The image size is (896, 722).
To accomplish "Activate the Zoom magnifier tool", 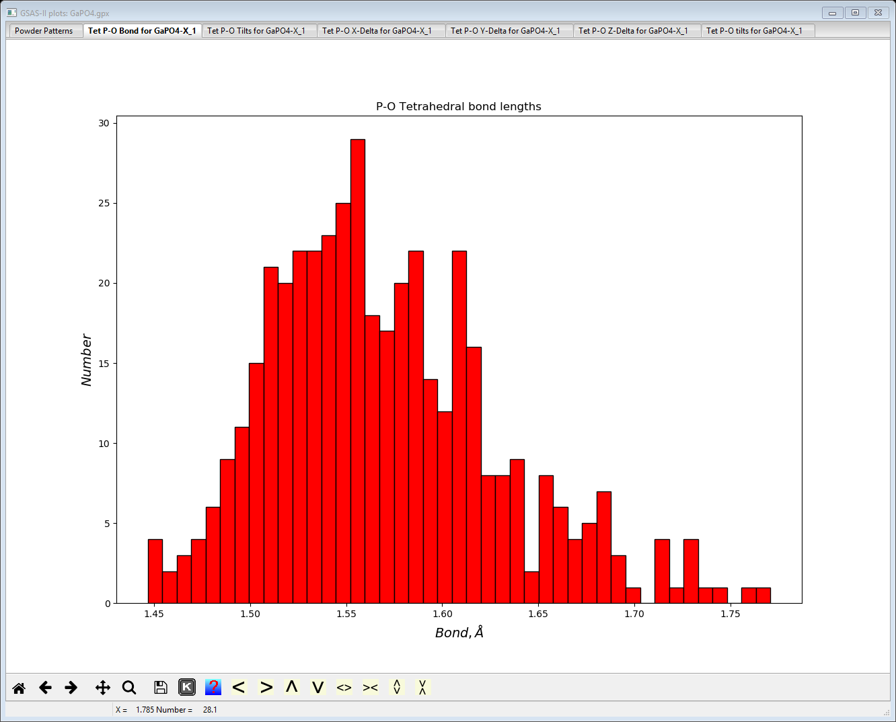I will click(x=129, y=688).
